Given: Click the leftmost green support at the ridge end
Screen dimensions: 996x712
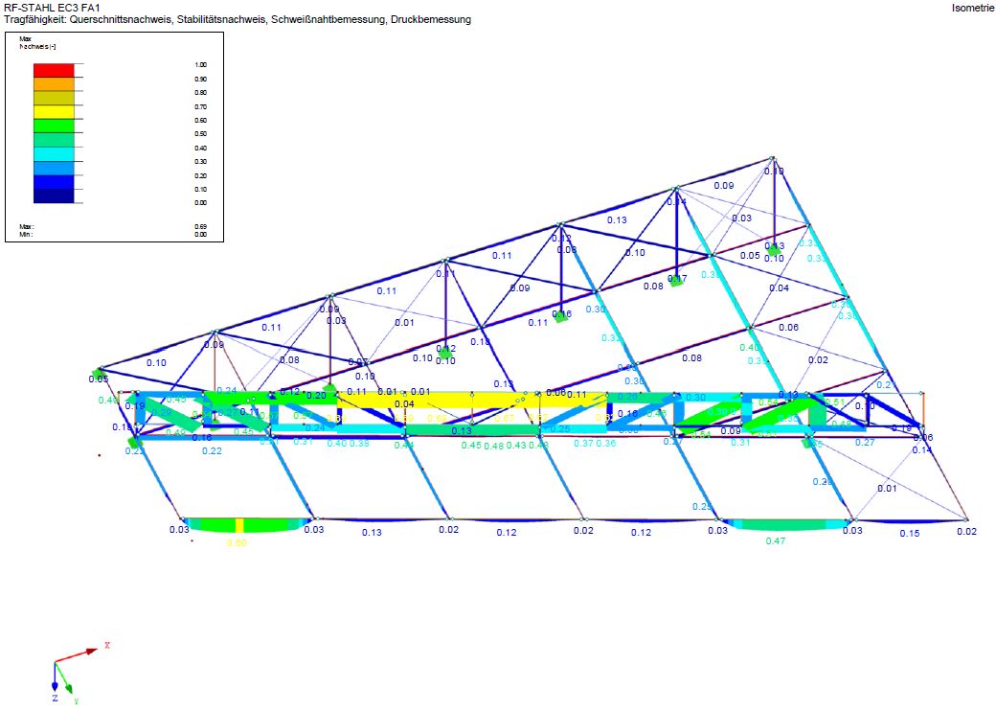Looking at the screenshot, I should pos(98,374).
